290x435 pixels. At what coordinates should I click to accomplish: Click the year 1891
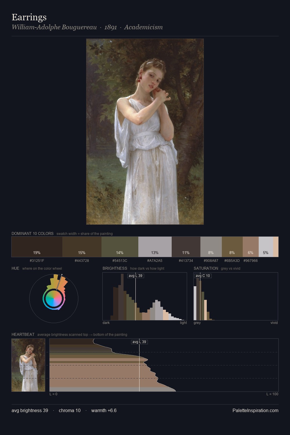110,27
